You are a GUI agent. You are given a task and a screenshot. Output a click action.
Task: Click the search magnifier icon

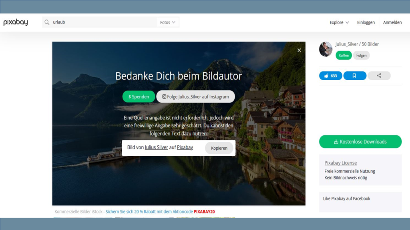pos(47,22)
